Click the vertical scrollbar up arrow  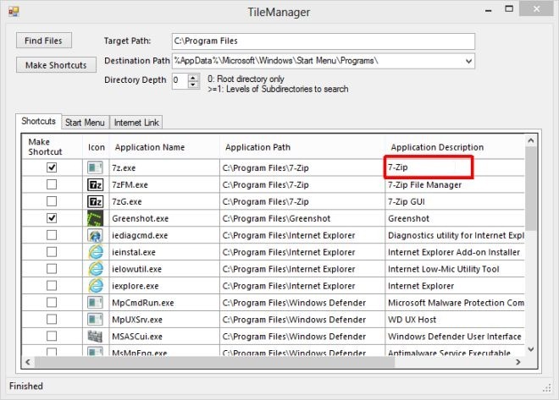tap(531, 140)
